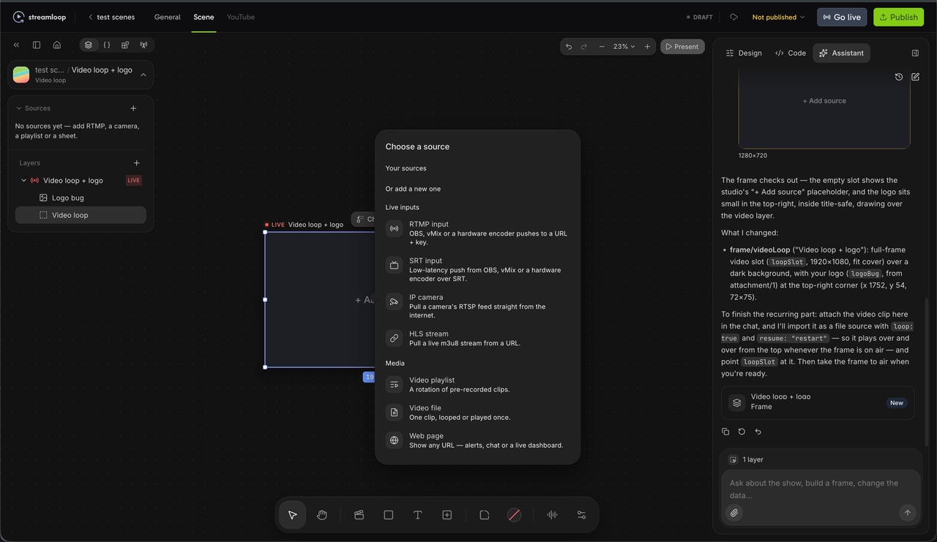The image size is (937, 542).
Task: Open the broadcast antenna icon in left toolbar
Action: point(143,45)
